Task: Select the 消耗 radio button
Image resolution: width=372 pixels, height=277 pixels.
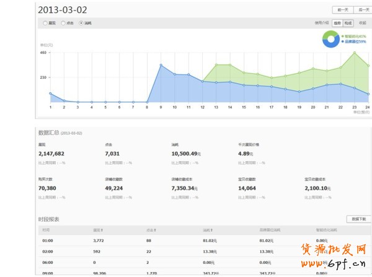Action: [81, 23]
